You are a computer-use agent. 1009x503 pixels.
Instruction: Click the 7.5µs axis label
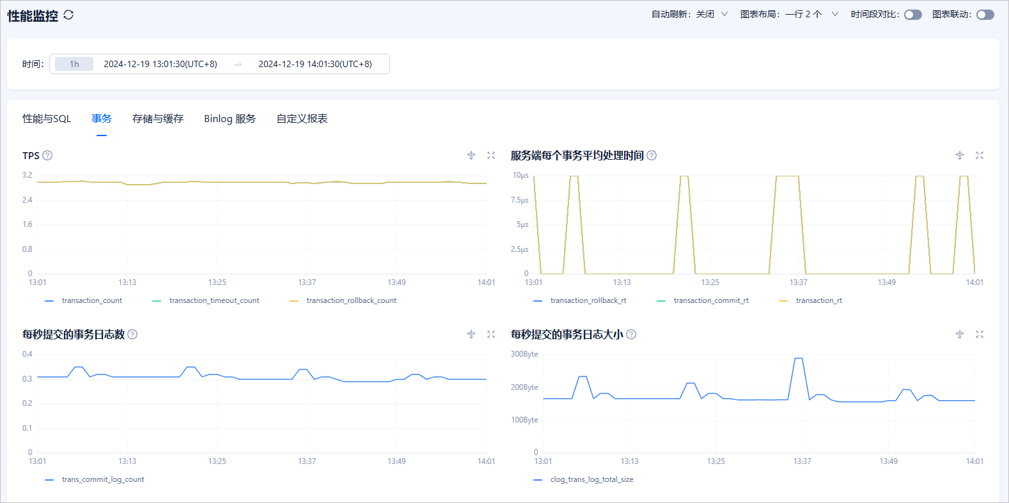click(520, 200)
